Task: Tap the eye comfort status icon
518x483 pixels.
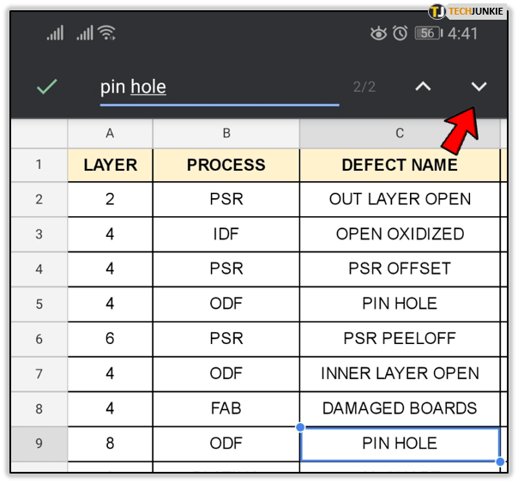Action: pos(377,33)
